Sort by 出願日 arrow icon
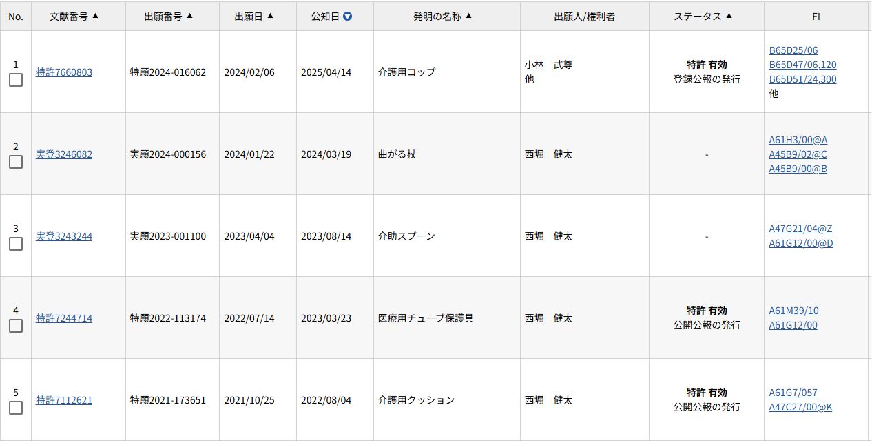The height and width of the screenshot is (447, 872). point(270,16)
